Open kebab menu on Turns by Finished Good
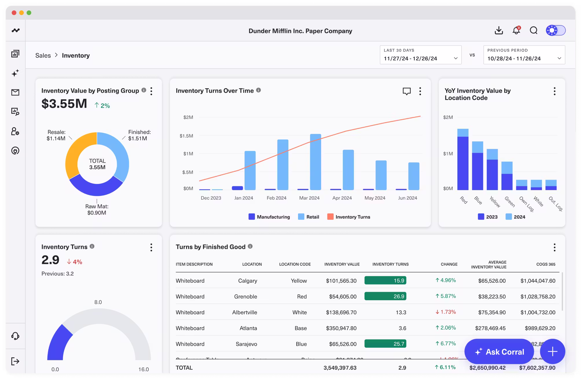The height and width of the screenshot is (379, 581). (554, 247)
